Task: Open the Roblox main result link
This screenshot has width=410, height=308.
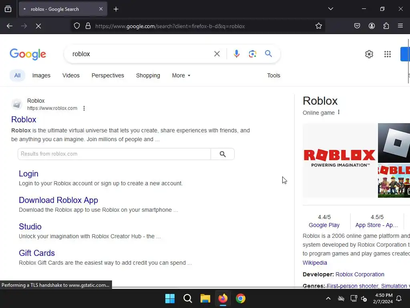Action: click(x=24, y=120)
